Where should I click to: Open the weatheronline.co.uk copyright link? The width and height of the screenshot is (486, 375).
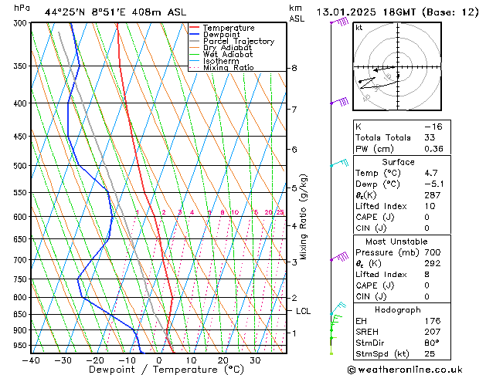(405, 370)
